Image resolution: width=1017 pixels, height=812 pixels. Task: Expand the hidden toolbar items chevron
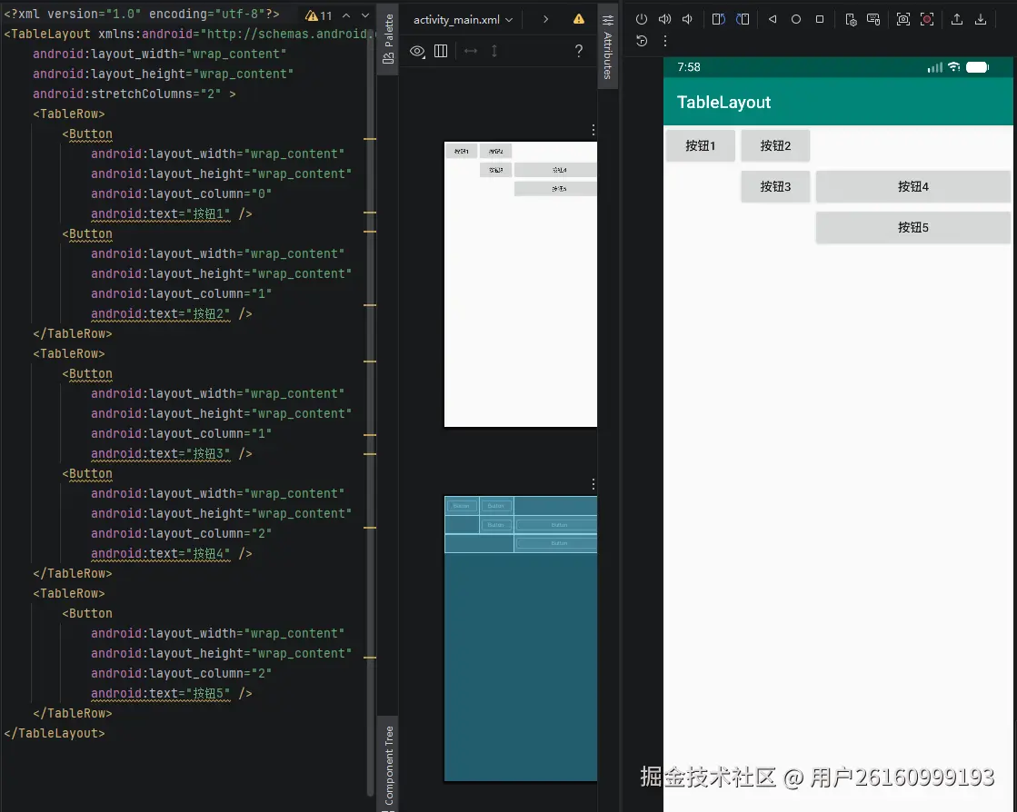[x=545, y=19]
